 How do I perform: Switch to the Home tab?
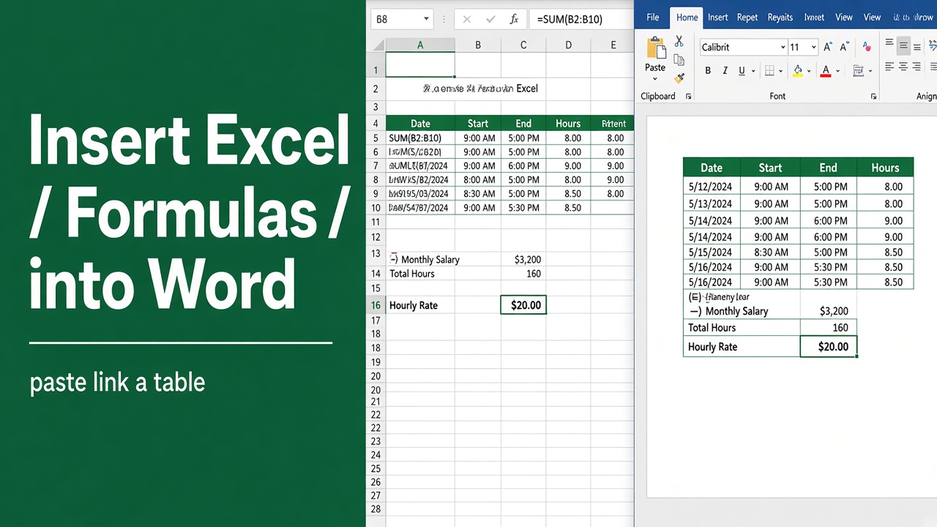point(687,18)
